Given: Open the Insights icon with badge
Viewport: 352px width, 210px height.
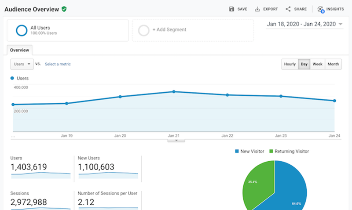Looking at the screenshot, I should (321, 9).
